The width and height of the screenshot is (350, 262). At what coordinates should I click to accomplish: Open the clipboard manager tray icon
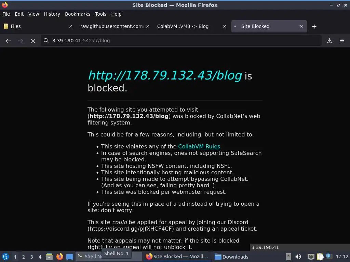tap(320, 257)
